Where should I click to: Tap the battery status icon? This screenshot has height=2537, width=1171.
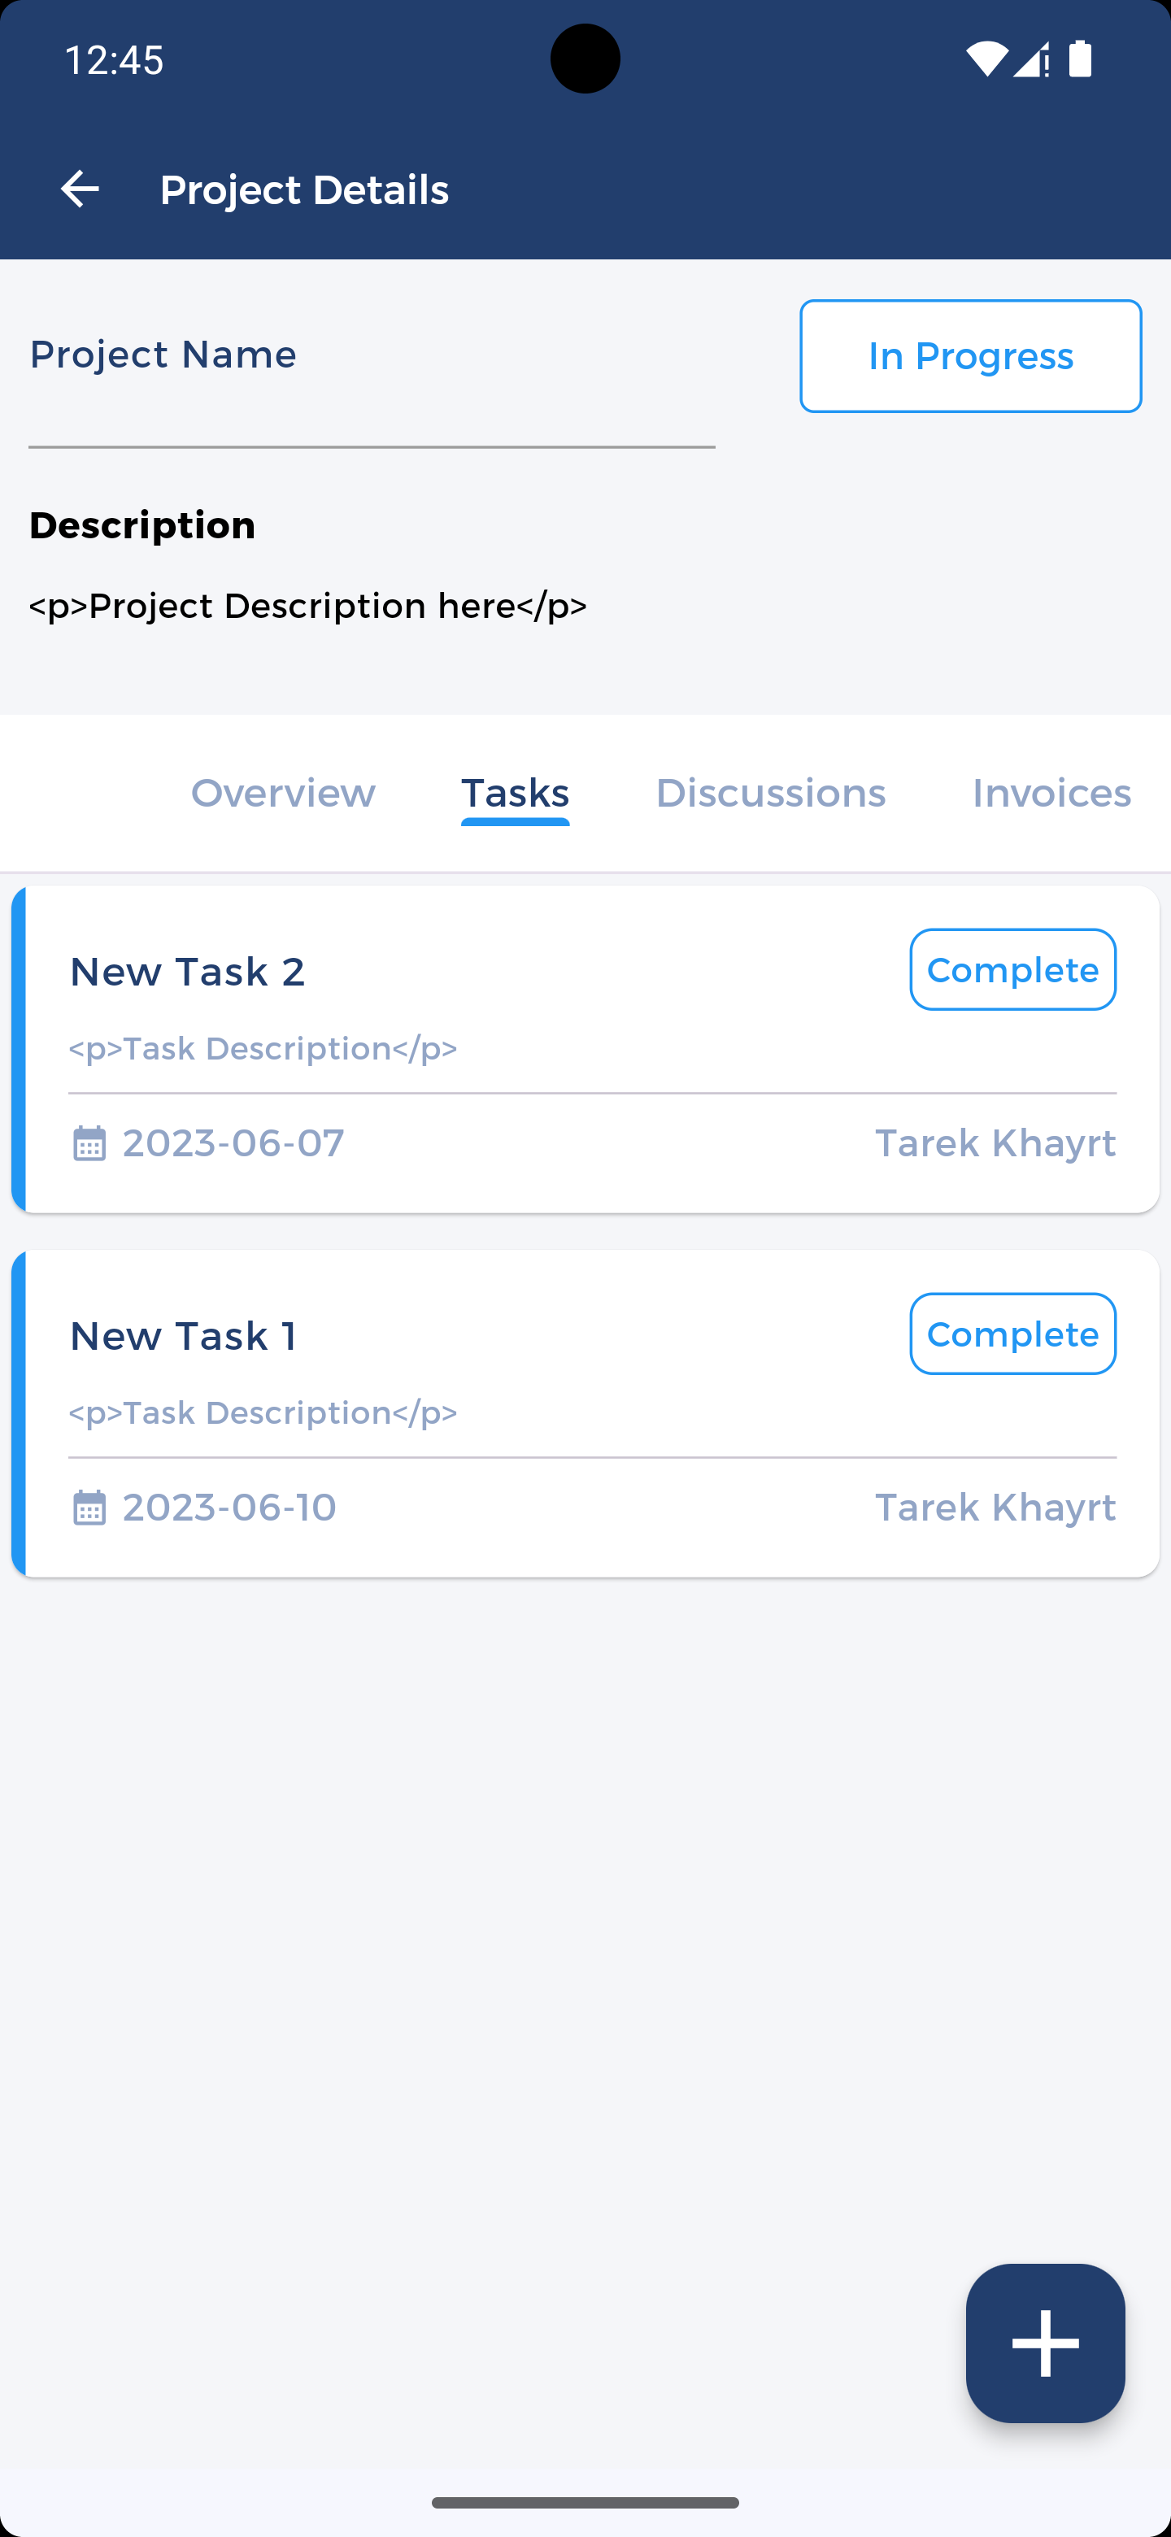click(x=1081, y=59)
